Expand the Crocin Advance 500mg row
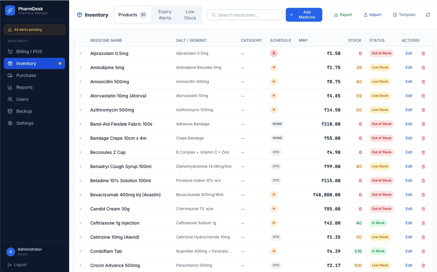The width and height of the screenshot is (437, 272). (x=80, y=265)
